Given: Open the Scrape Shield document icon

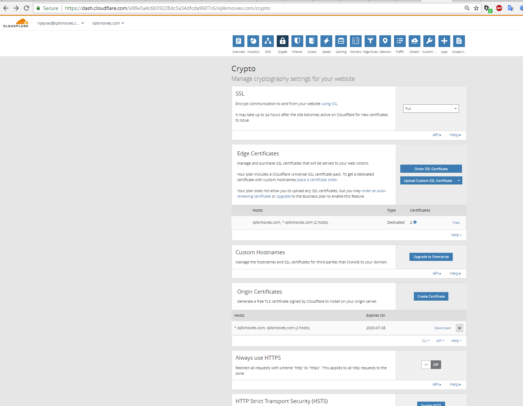Looking at the screenshot, I should 459,41.
